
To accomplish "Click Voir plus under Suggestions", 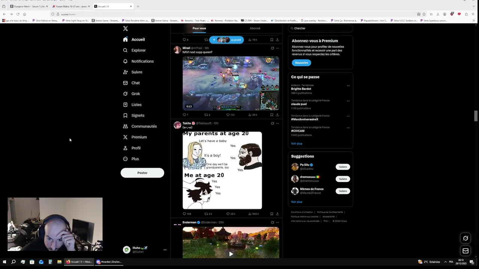I will [296, 202].
